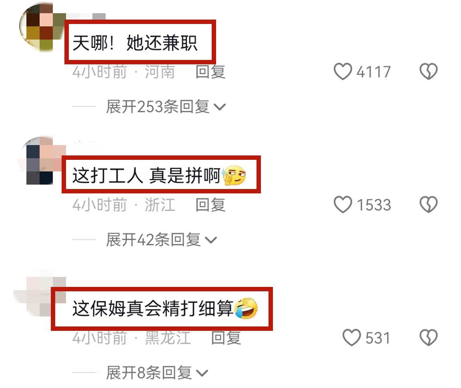Like the comment with 1533 likes

pyautogui.click(x=343, y=204)
